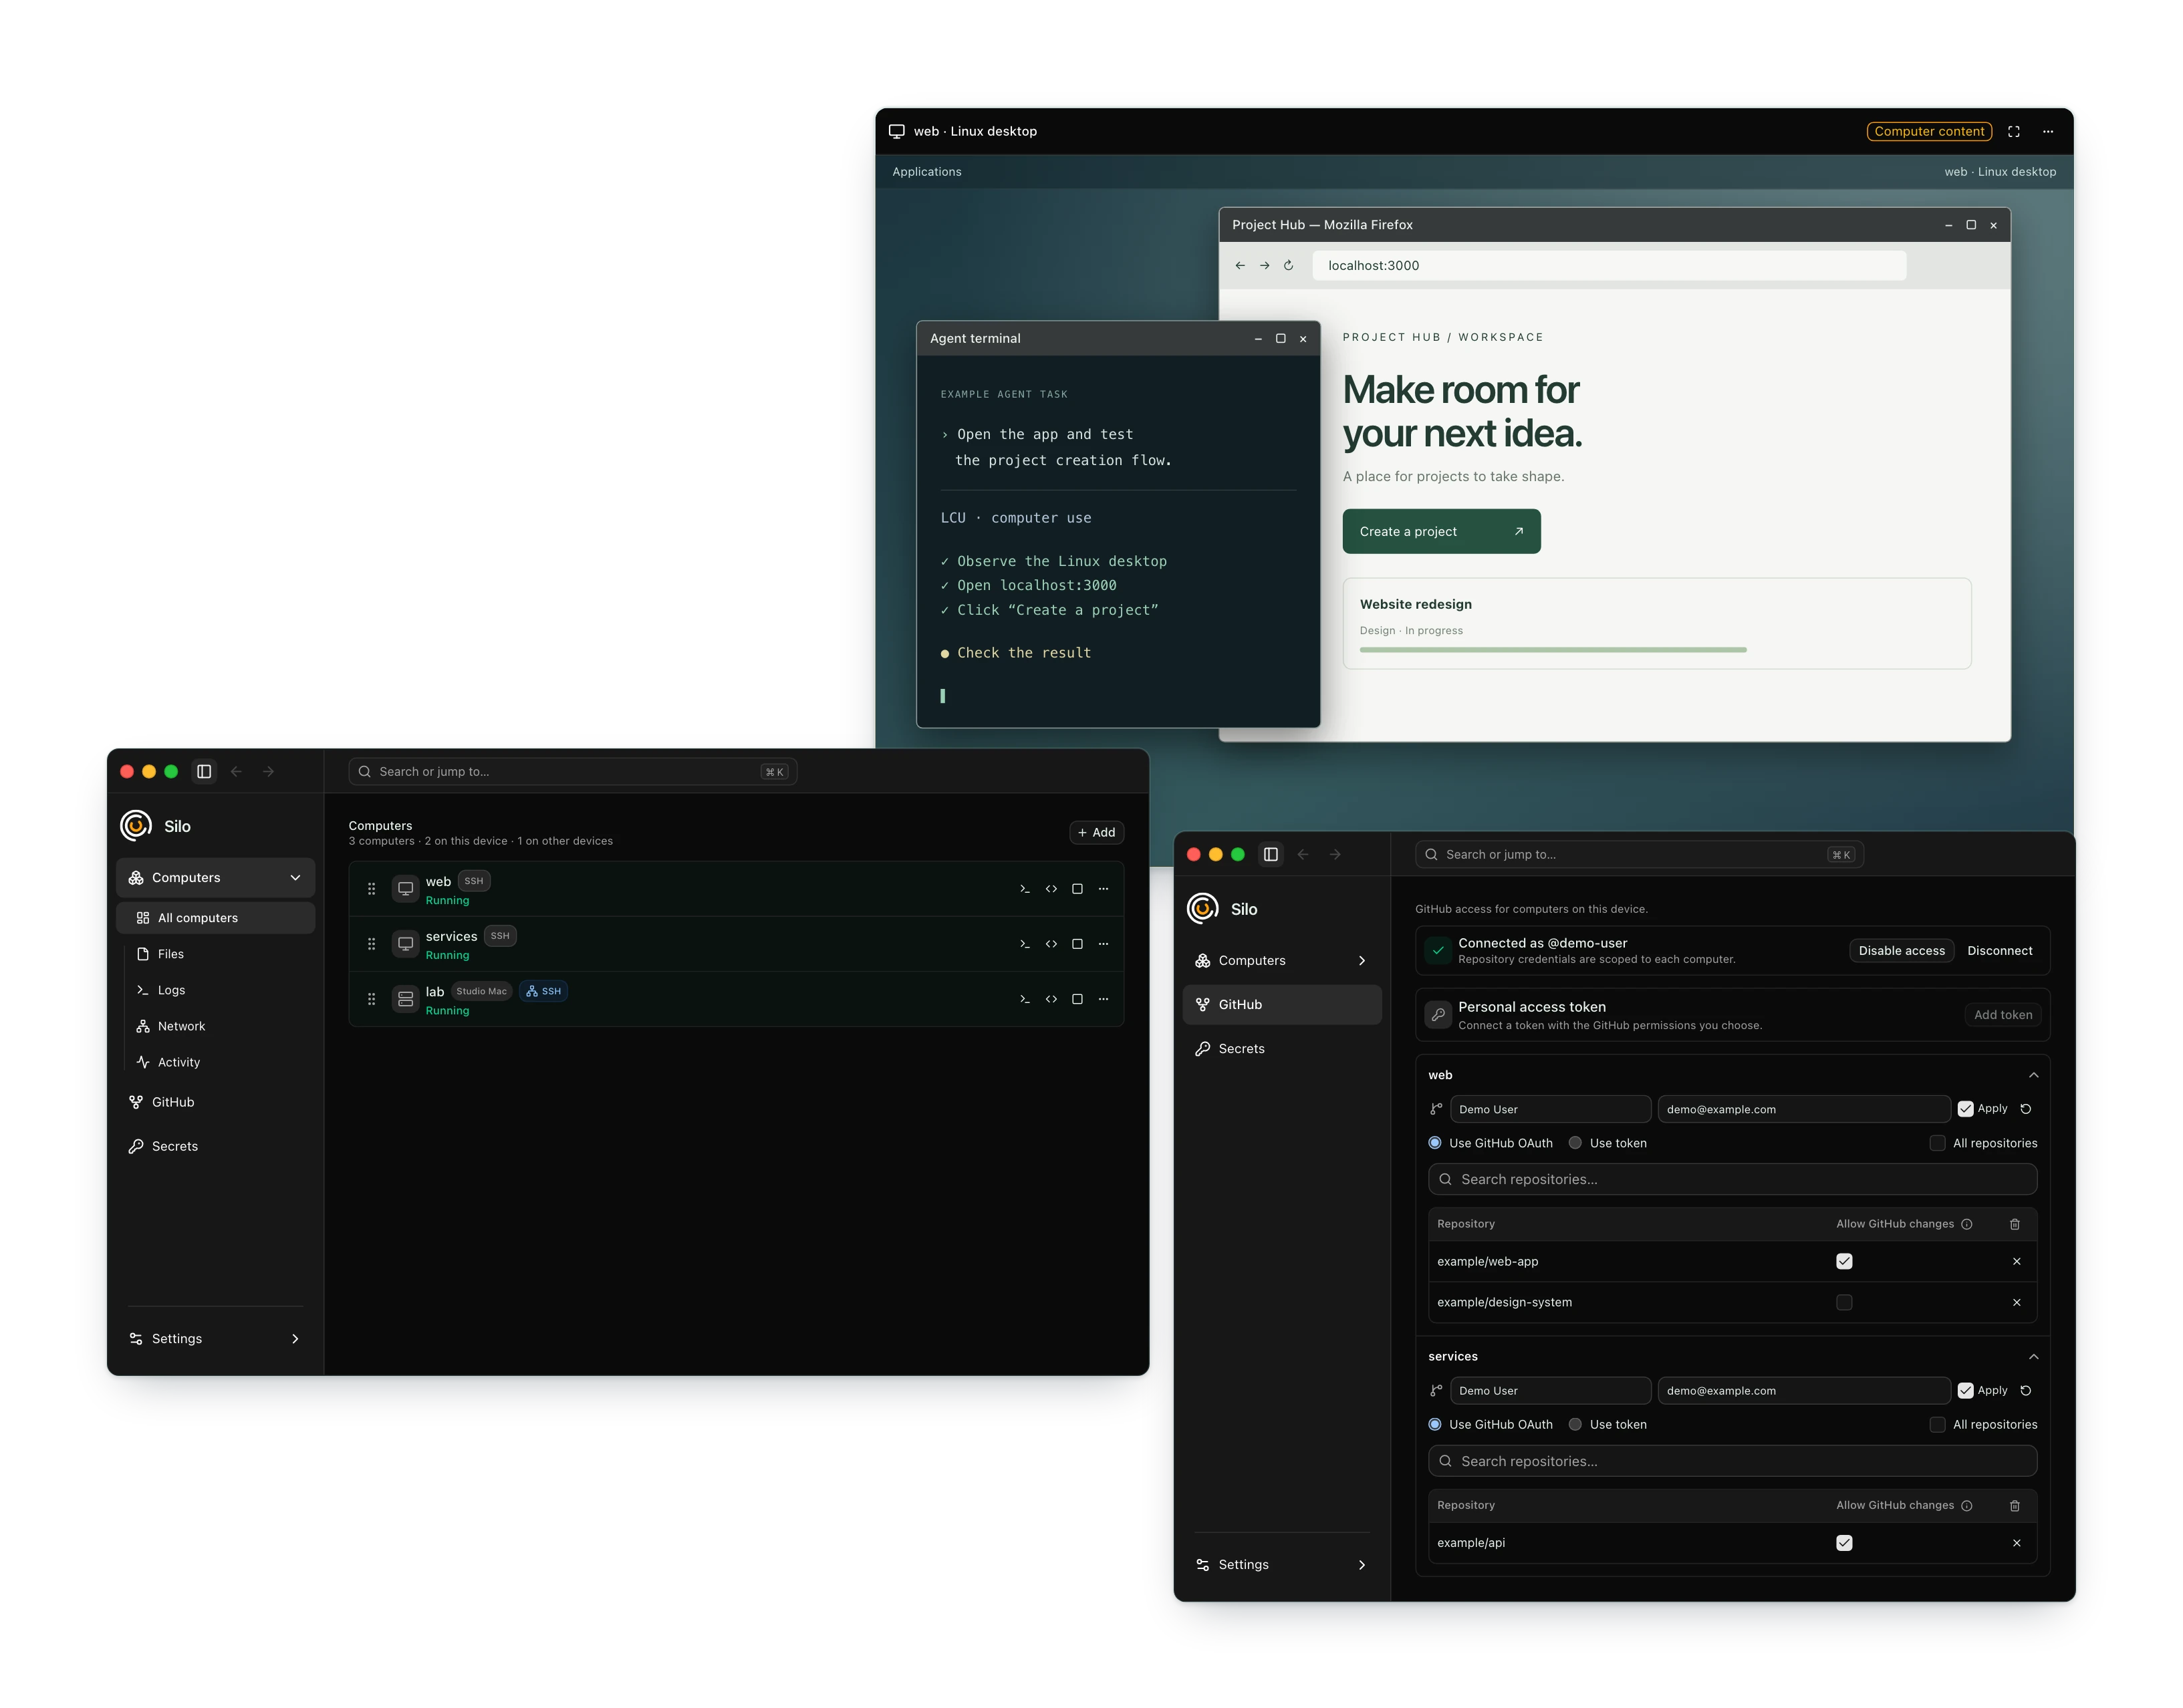2183x1708 pixels.
Task: Click Website redesign progress bar
Action: (x=1552, y=650)
